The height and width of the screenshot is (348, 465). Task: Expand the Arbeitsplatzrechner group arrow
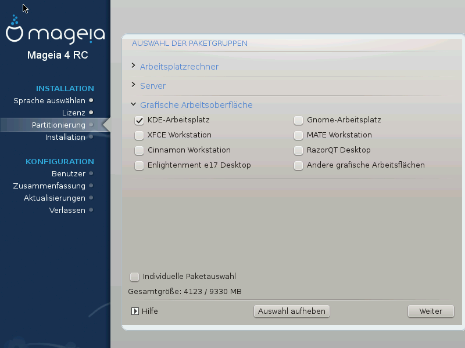[x=134, y=66]
